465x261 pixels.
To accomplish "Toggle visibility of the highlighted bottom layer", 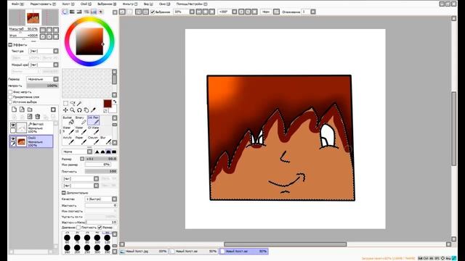I will click(x=13, y=138).
